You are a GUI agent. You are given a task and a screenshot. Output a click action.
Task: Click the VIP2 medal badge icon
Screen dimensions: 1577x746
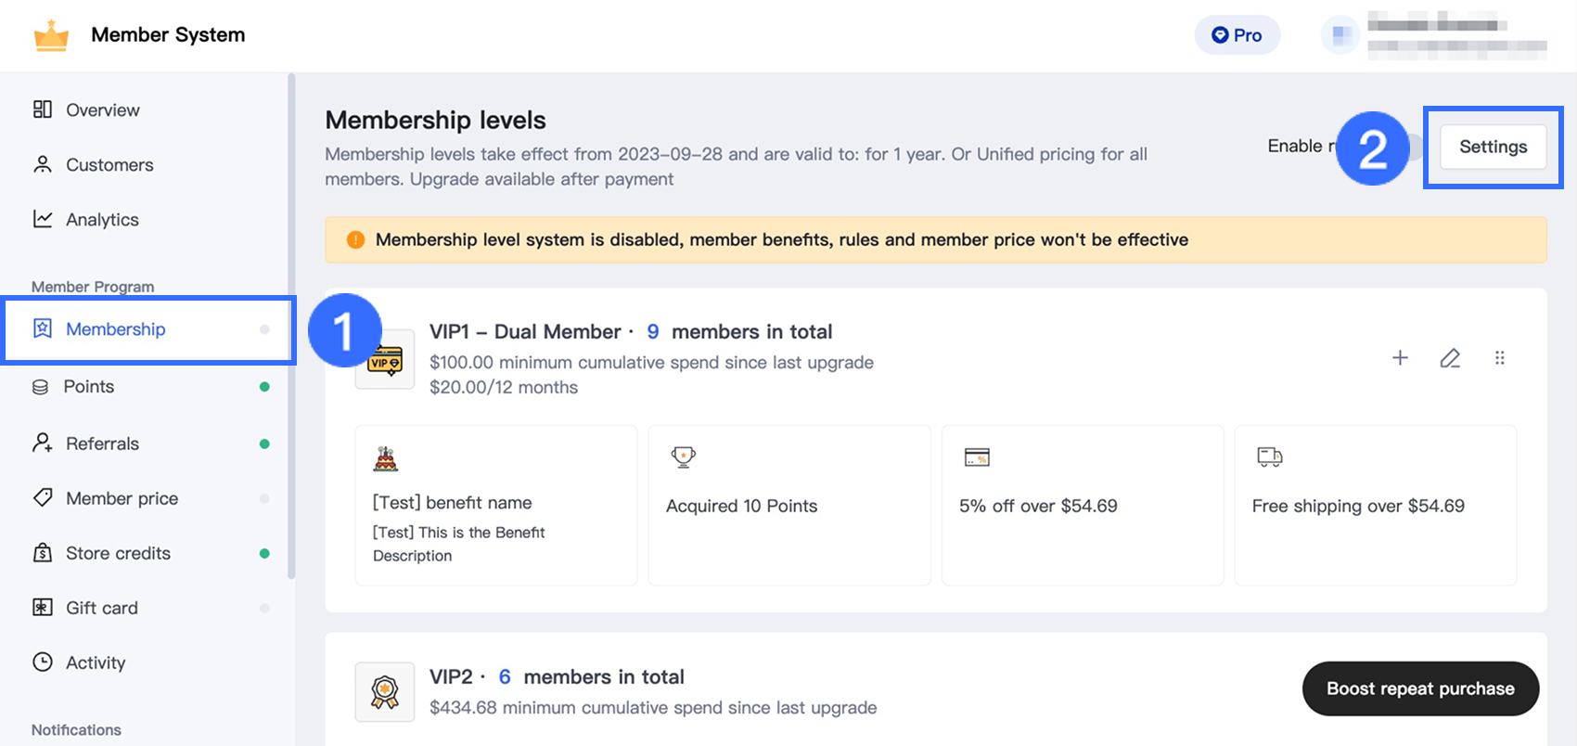[x=385, y=692]
